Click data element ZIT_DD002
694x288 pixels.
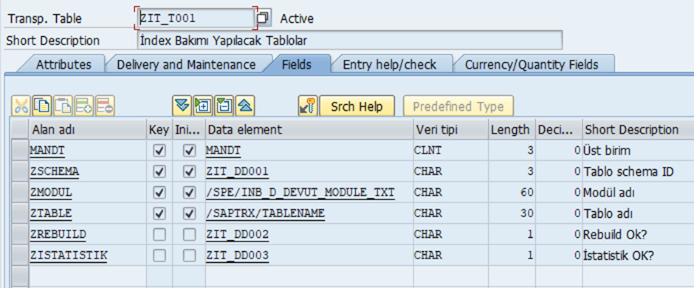point(237,235)
